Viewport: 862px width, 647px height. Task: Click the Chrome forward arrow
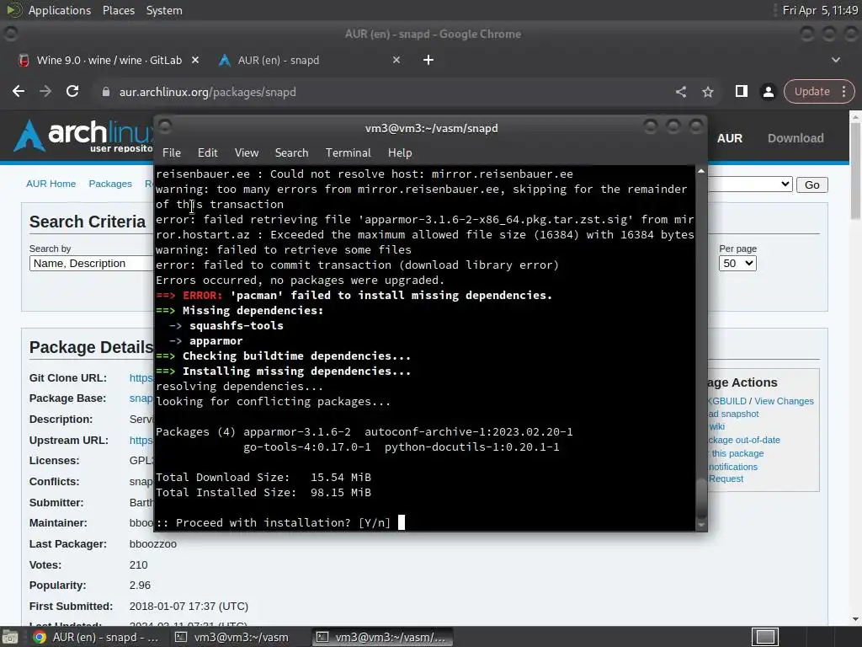click(45, 91)
